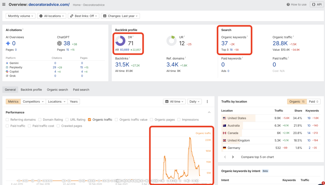This screenshot has height=185, width=325.
Task: Switch traffic by location to Paid
Action: click(314, 102)
